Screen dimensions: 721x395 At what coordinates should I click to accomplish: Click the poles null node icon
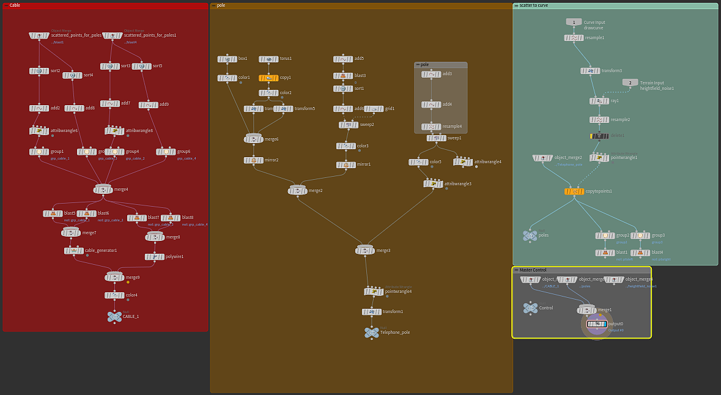(x=530, y=235)
